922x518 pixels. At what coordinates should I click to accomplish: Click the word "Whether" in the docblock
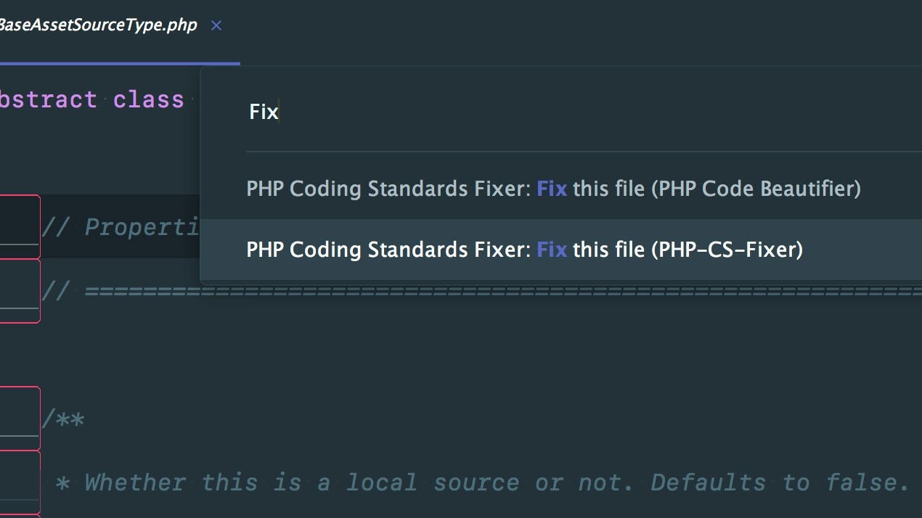135,482
